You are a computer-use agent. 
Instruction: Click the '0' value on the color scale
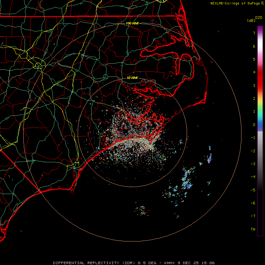click(x=254, y=125)
